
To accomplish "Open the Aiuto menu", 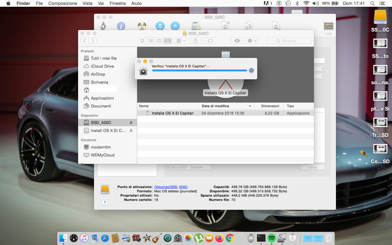I will [x=136, y=3].
